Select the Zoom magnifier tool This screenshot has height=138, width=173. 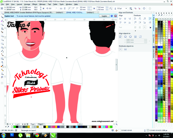click(2, 24)
